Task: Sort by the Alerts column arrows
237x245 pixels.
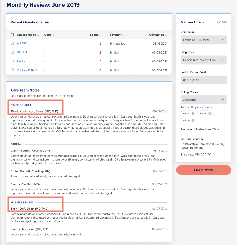Action: [53, 35]
